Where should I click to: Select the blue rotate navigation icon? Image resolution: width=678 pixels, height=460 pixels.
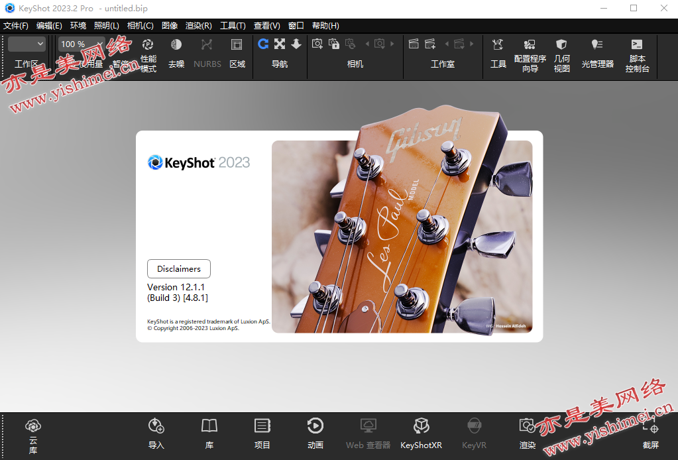pyautogui.click(x=263, y=44)
